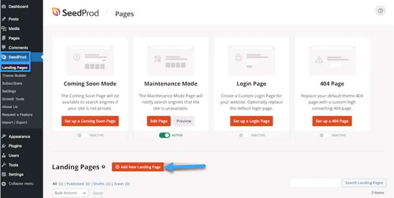Screen dimensions: 394x198
Task: Disable the Maintenance Mode active toggle
Action: point(164,135)
